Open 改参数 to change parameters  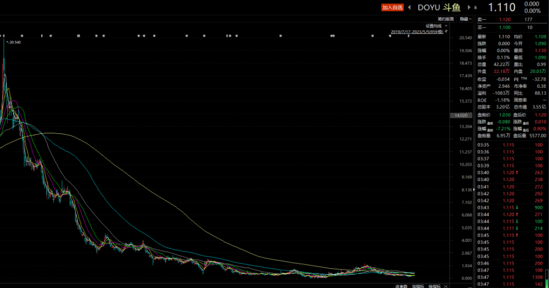click(402, 286)
